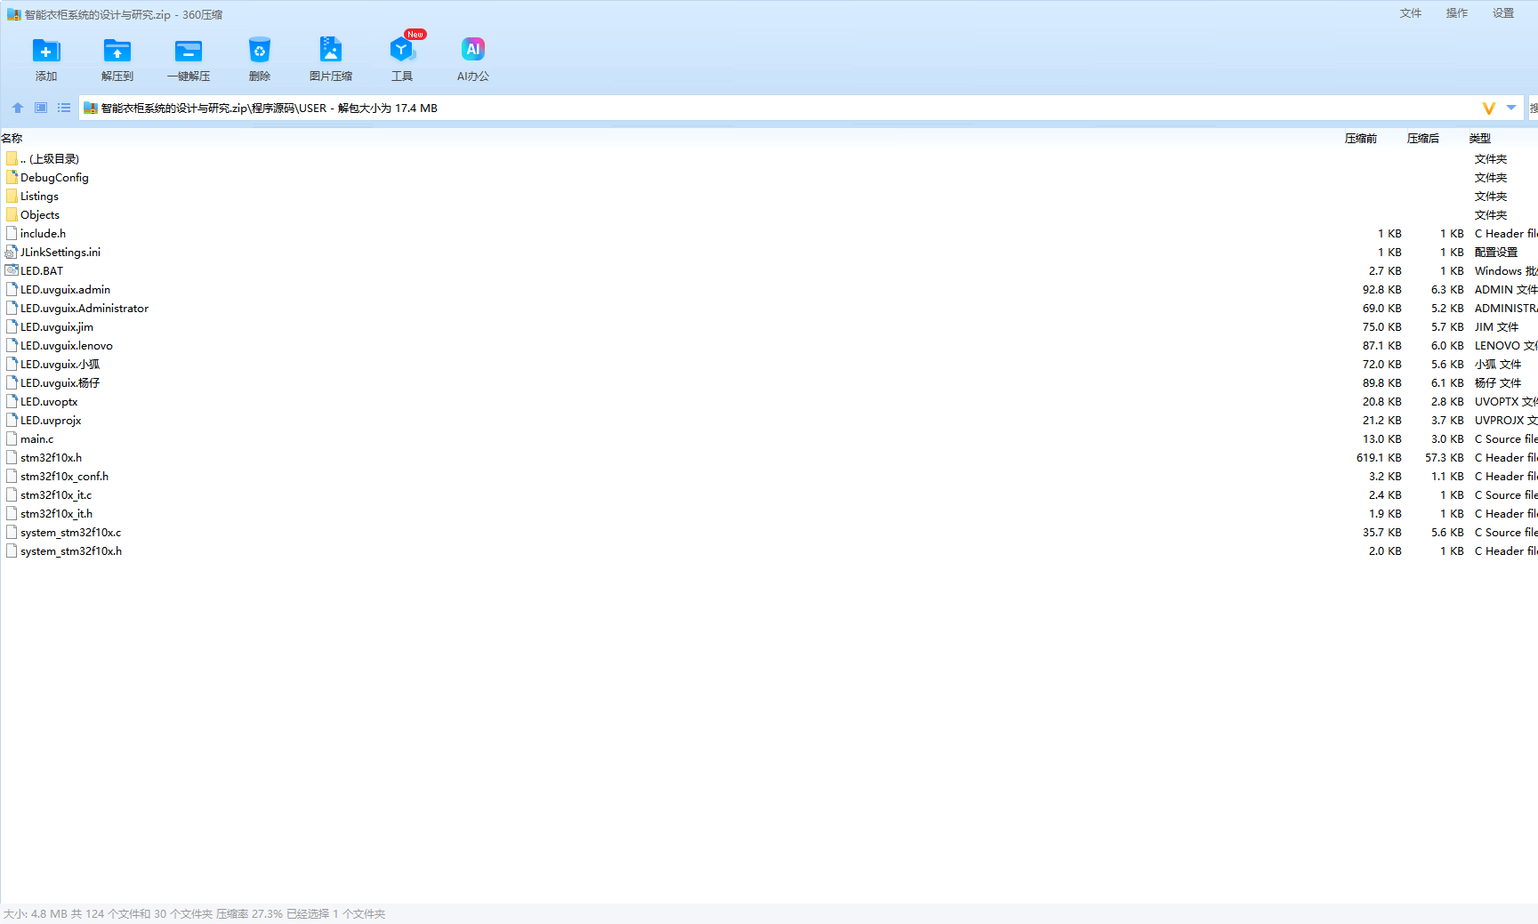Open the 文件 menu
The height and width of the screenshot is (924, 1538).
coord(1410,13)
